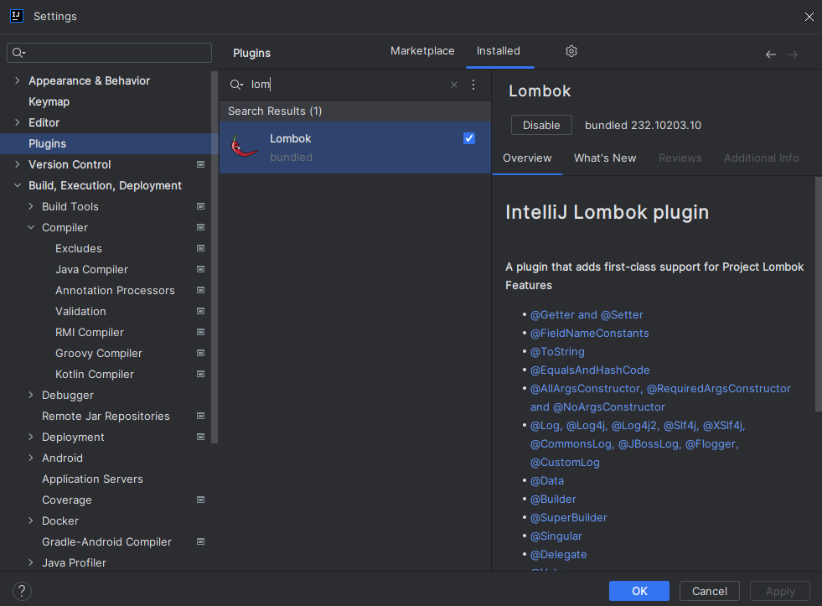The width and height of the screenshot is (822, 606).
Task: Clear the plugin search text
Action: 454,85
